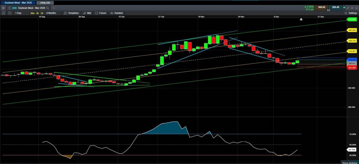Open the 4 Months range dropdown
Image resolution: width=359 pixels, height=164 pixels.
pyautogui.click(x=51, y=13)
